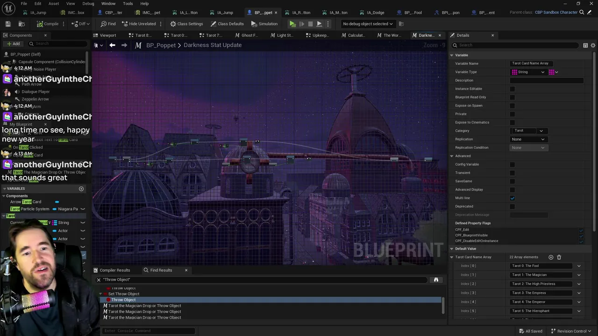The width and height of the screenshot is (598, 336).
Task: Add an array element with plus icon
Action: [x=551, y=257]
